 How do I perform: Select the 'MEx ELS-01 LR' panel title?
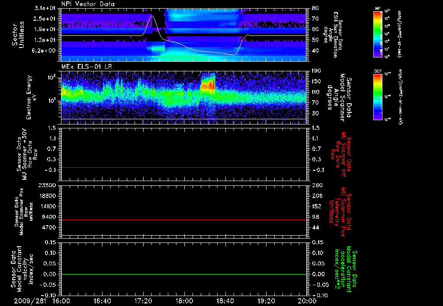[x=86, y=67]
